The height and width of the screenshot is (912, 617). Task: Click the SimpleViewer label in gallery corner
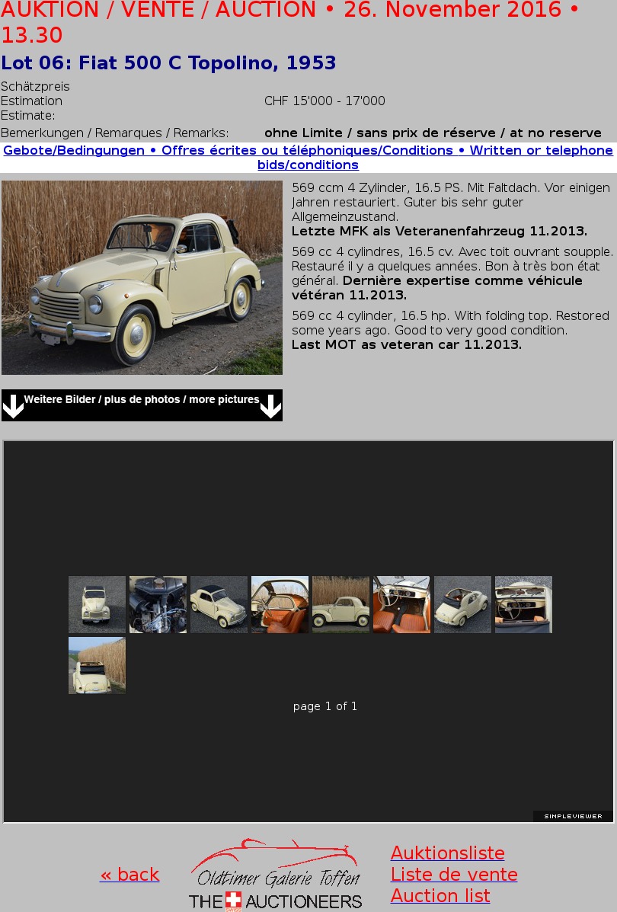(573, 816)
